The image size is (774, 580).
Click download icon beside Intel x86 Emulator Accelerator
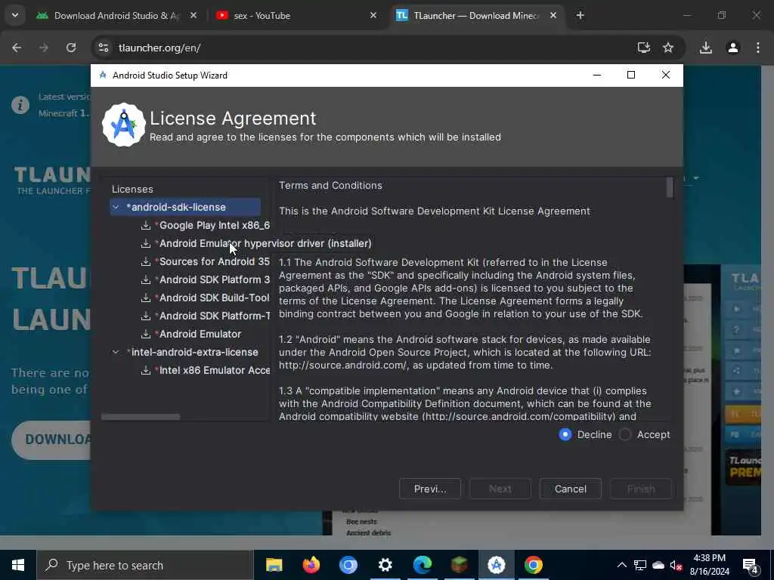146,370
